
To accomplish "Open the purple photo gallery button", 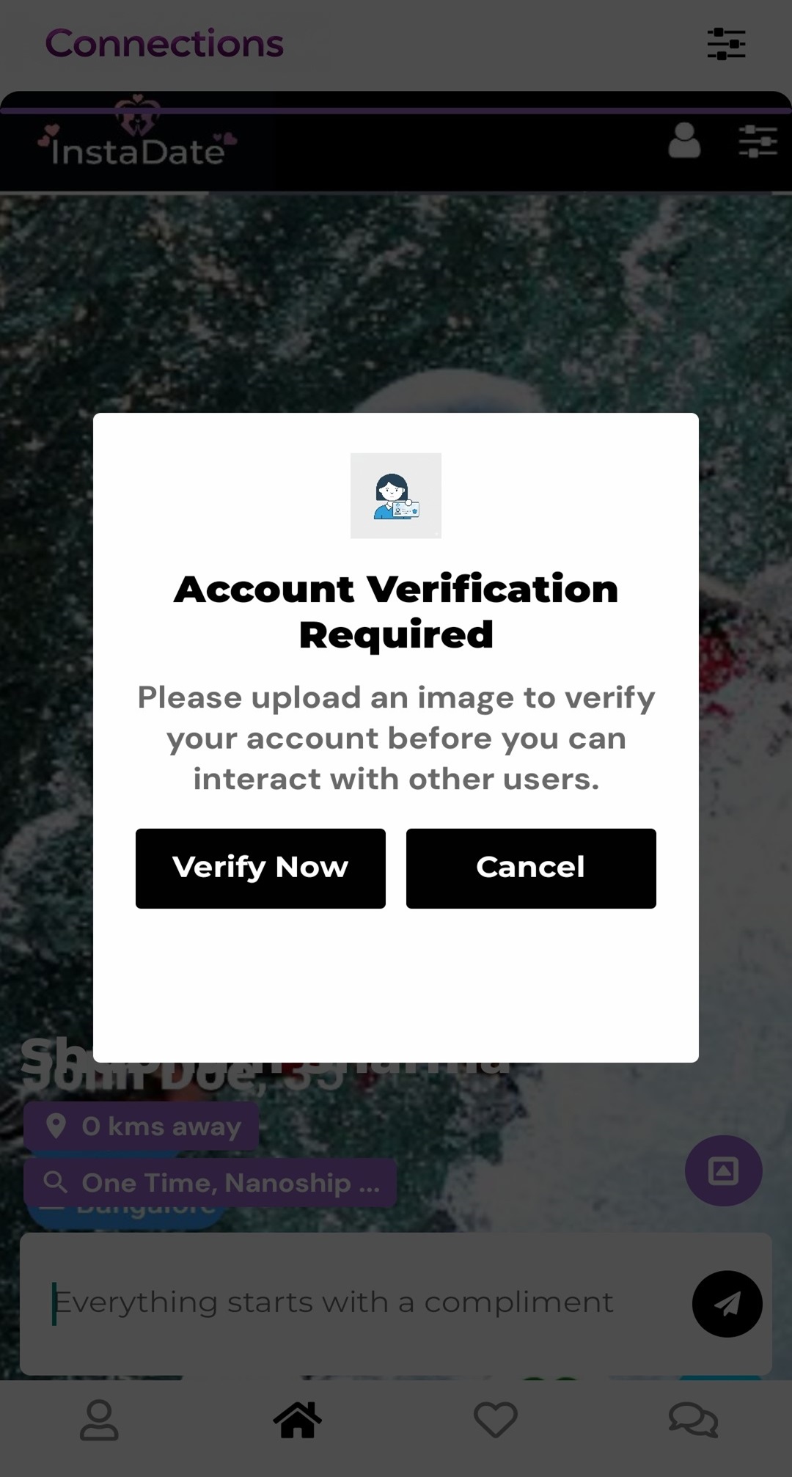I will click(x=723, y=1171).
